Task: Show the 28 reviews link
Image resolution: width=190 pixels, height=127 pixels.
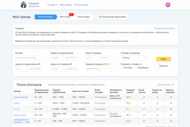Action: (x=100, y=115)
